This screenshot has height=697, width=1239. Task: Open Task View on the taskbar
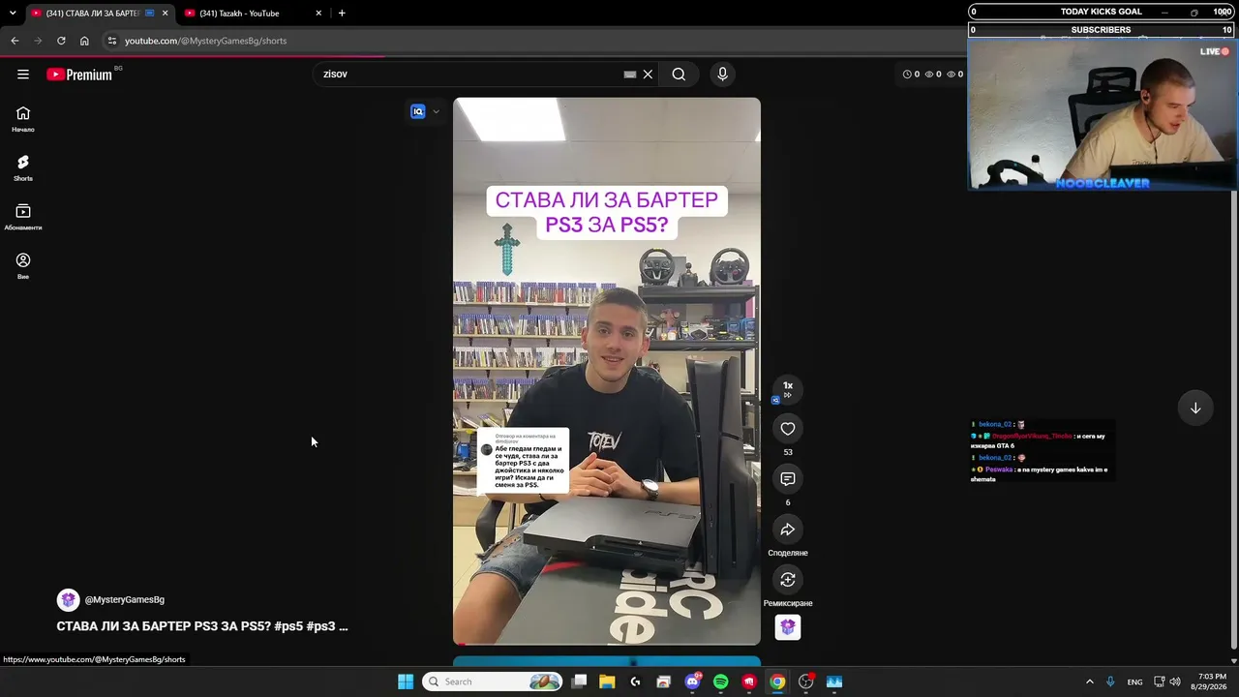(x=579, y=682)
